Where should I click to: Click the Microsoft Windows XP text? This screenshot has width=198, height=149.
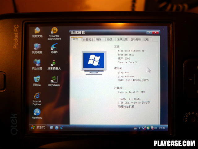[131, 51]
